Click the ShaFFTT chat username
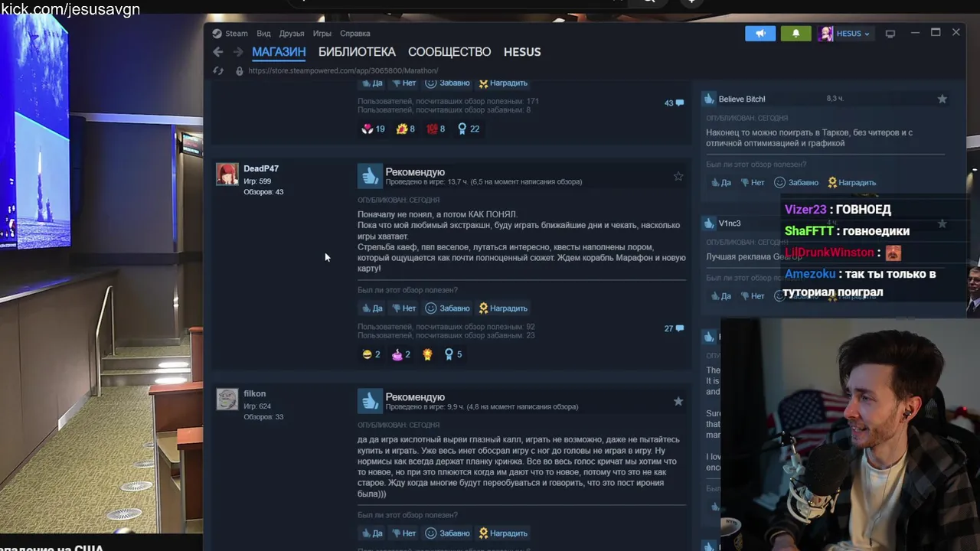This screenshot has width=980, height=551. (808, 231)
